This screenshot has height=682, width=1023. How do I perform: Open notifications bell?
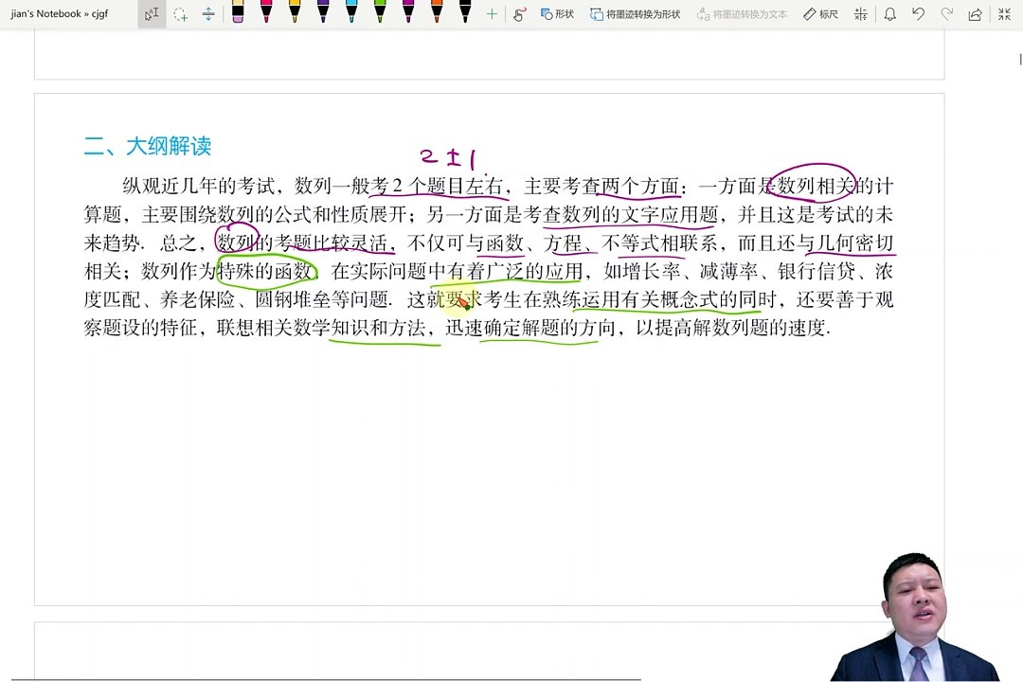tap(889, 13)
